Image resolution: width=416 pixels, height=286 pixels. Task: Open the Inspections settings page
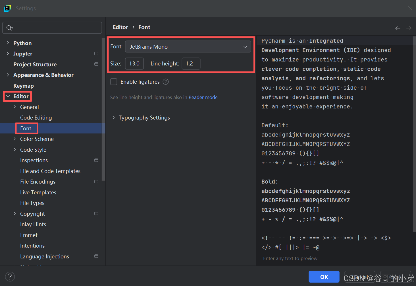34,160
